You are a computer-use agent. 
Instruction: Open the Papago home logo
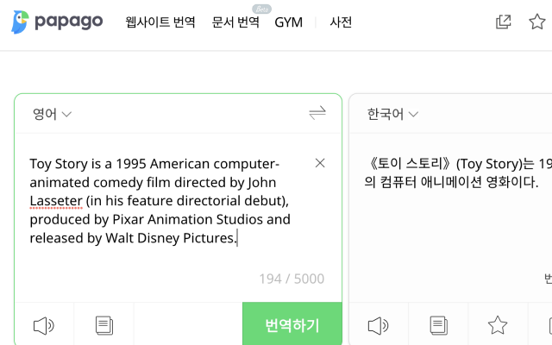coord(57,22)
